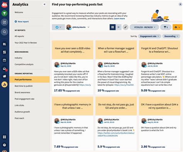Open the 'Do not stop, do not pass go' card header
Image resolution: width=183 pixels, height=152 pixels.
116,106
